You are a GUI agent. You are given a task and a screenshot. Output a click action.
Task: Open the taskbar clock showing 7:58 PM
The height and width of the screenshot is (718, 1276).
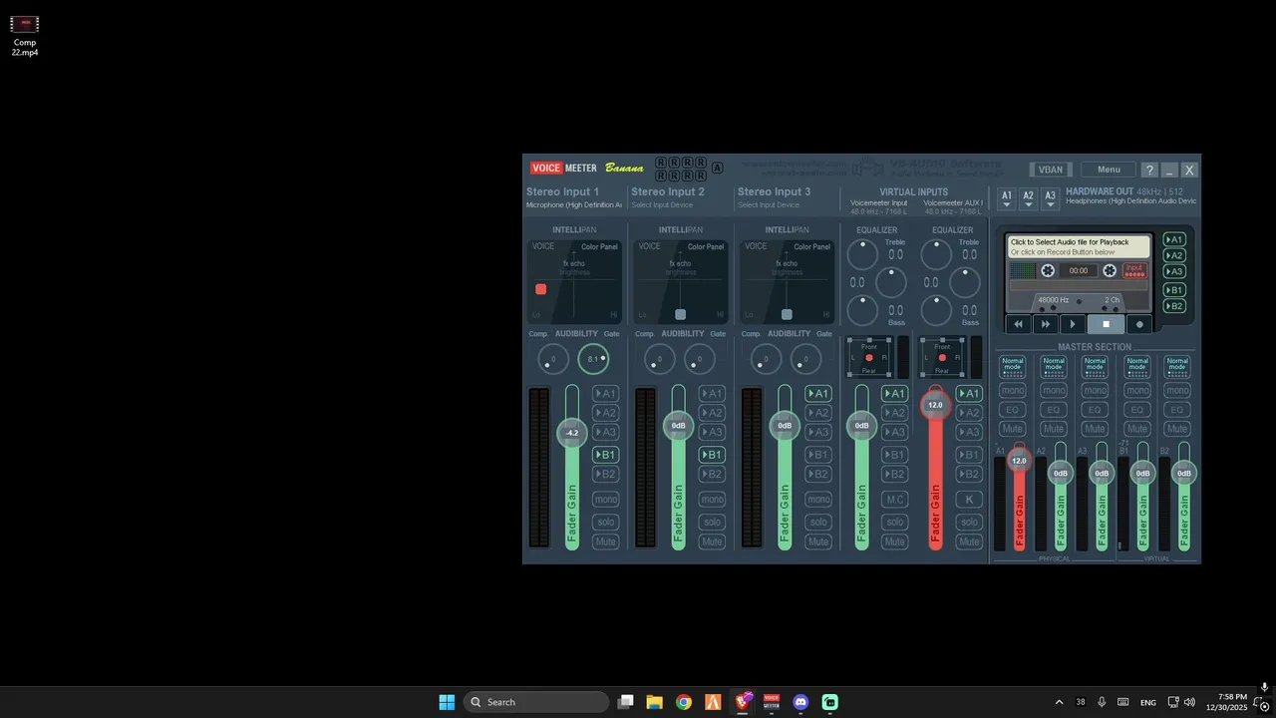coord(1226,702)
